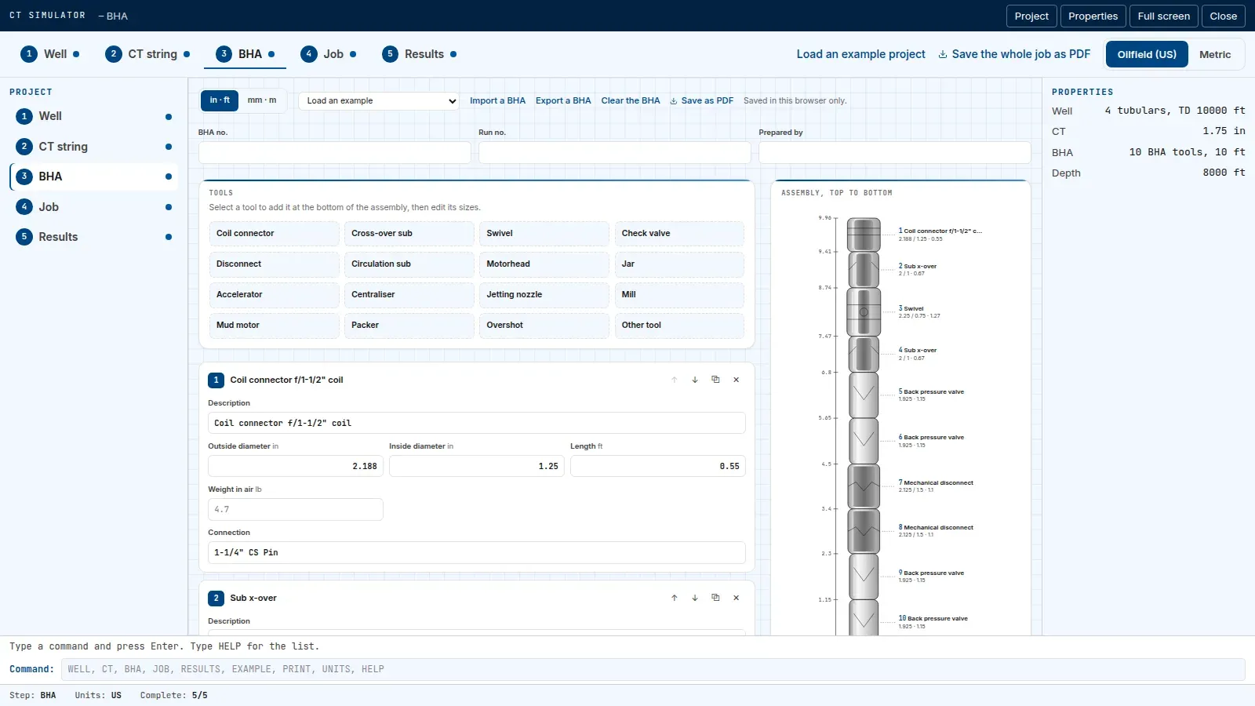The image size is (1255, 706).
Task: Move Sub x-over tool down
Action: pyautogui.click(x=695, y=598)
